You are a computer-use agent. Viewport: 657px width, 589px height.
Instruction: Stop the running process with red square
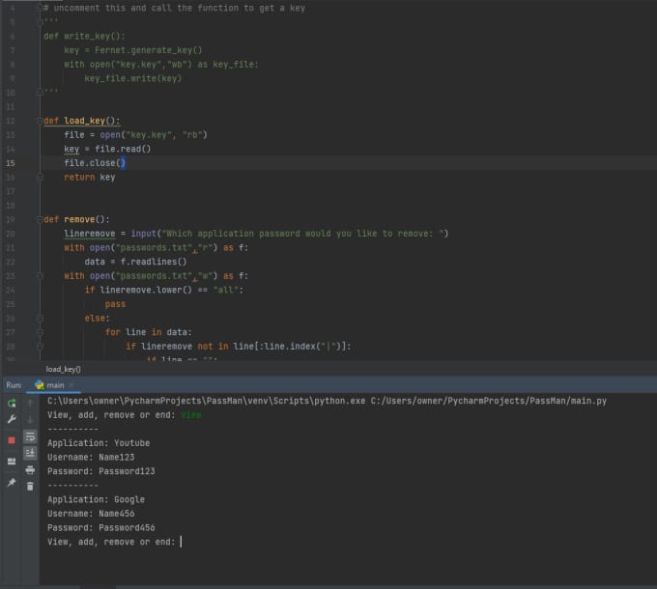tap(12, 440)
